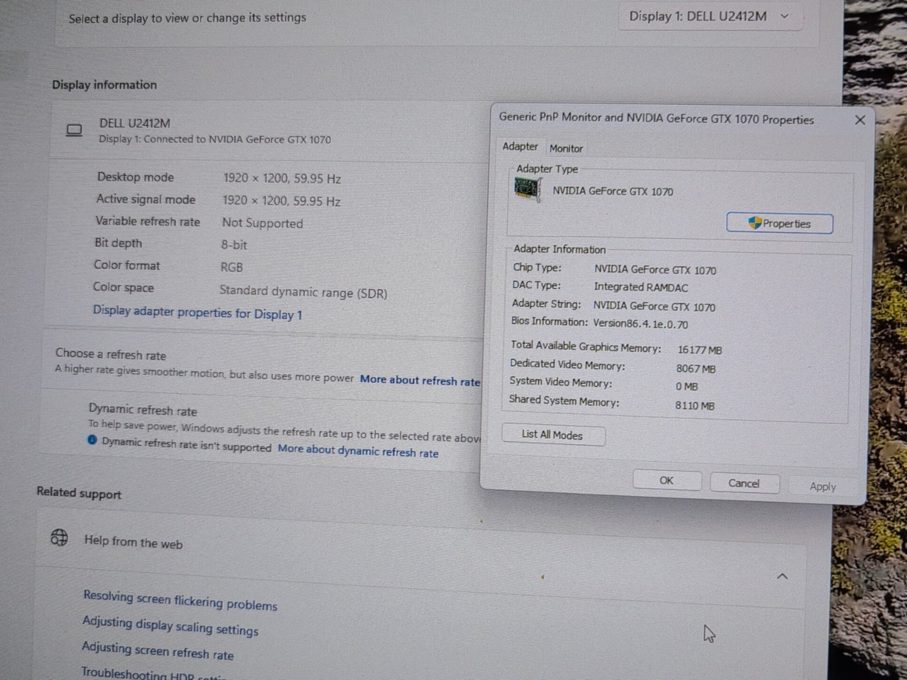The height and width of the screenshot is (680, 907).
Task: Open Adjusting display scaling settings help link
Action: click(x=170, y=625)
